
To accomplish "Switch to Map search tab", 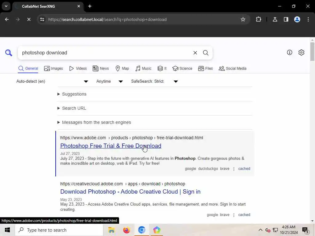I will (x=122, y=69).
